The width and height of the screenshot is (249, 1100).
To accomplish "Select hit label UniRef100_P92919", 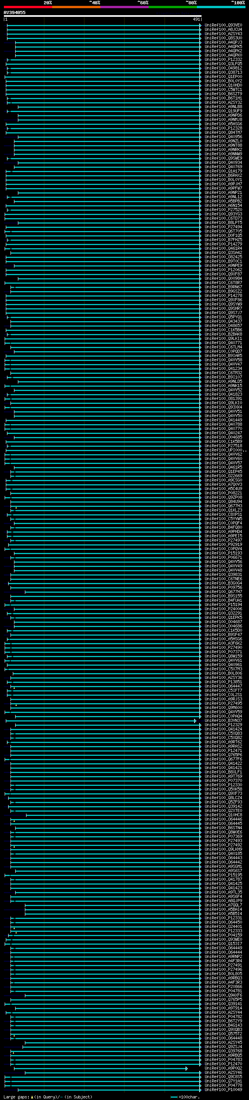I will coord(223,544).
